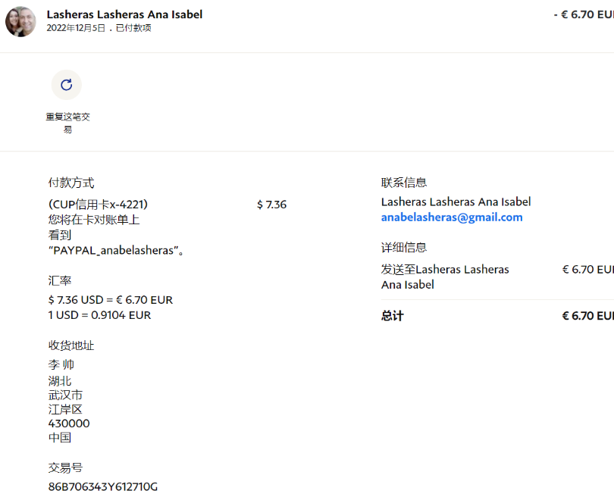Select the “PAYPAL_anabelasheras” statement text

click(116, 250)
